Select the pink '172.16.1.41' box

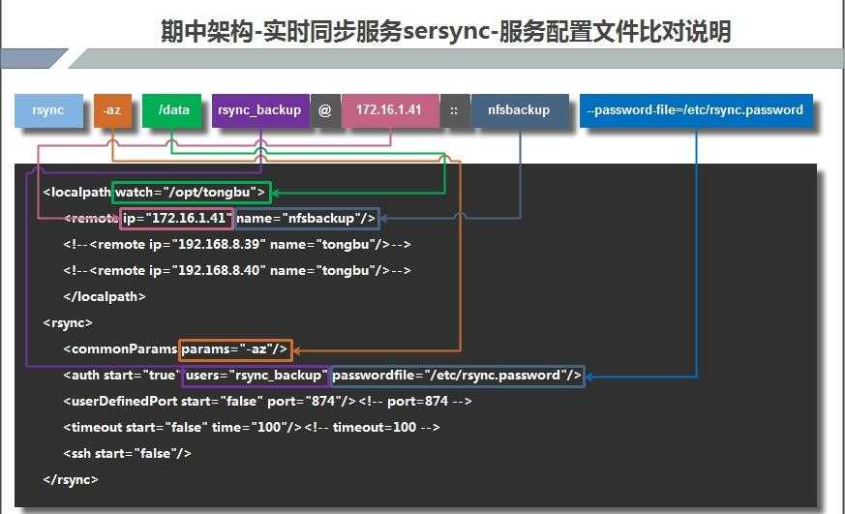tap(390, 110)
